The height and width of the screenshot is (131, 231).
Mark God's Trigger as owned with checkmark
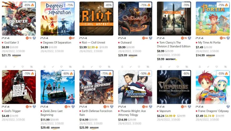pos(14,67)
